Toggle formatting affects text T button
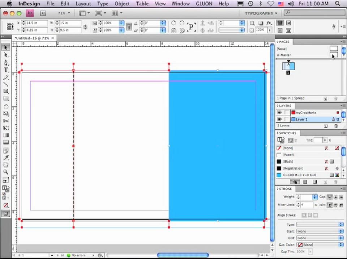347x259 pixels. pyautogui.click(x=296, y=141)
